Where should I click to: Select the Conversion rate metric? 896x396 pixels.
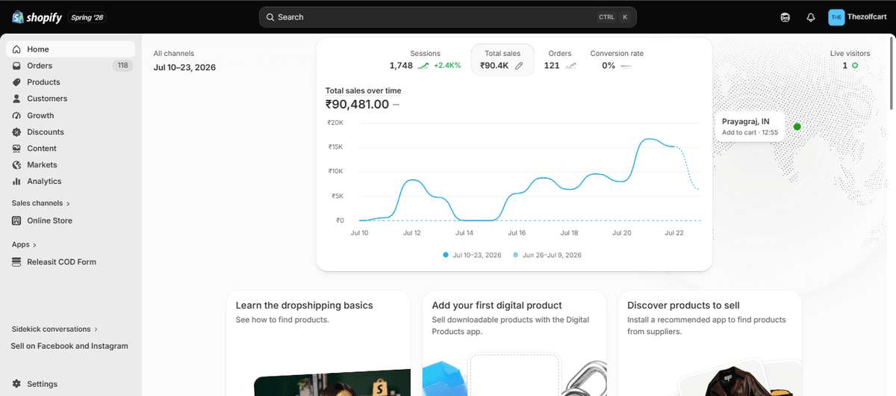617,60
